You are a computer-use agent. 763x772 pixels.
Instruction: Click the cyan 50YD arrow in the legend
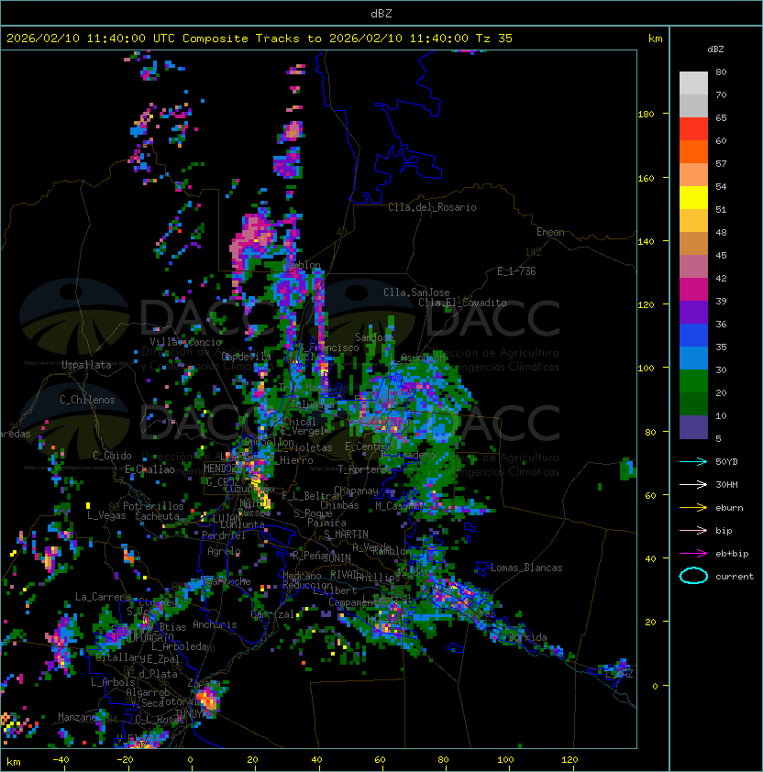[x=693, y=461]
